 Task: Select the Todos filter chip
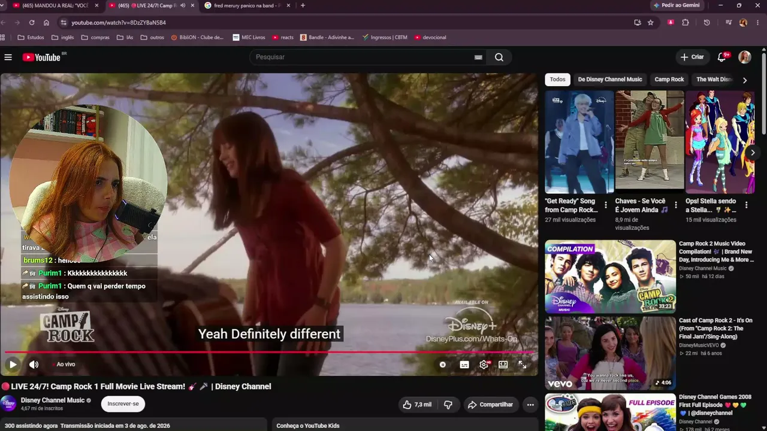coord(557,80)
